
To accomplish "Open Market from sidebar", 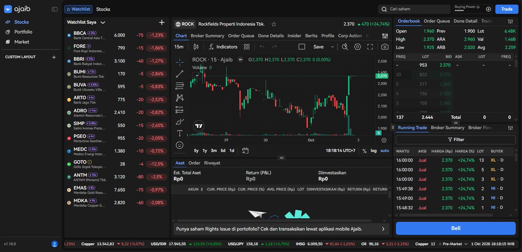I will 21,42.
